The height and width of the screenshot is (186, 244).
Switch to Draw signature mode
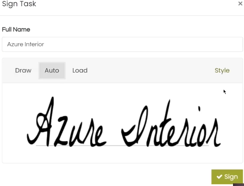coord(23,70)
